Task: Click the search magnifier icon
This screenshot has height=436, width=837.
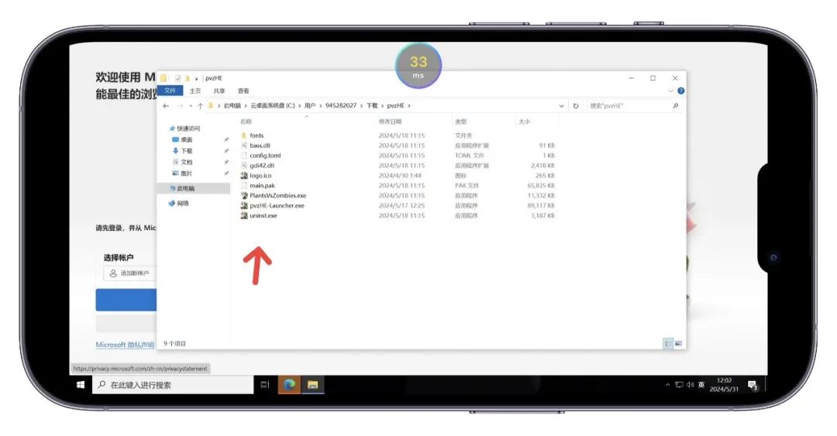Action: (676, 105)
